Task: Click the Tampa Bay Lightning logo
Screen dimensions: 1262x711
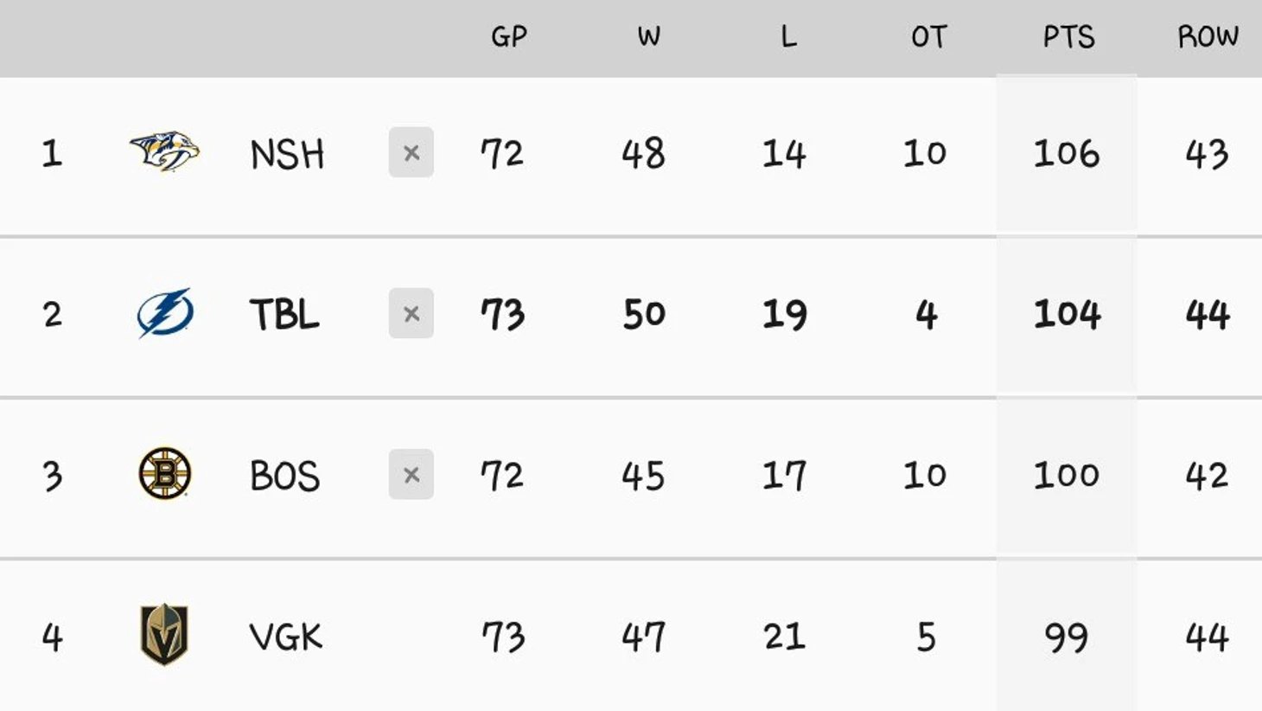Action: click(x=164, y=313)
